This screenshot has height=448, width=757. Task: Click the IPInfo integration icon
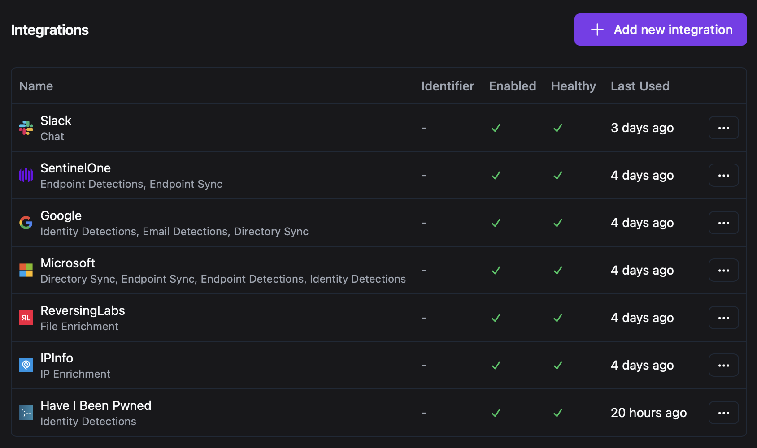(26, 365)
